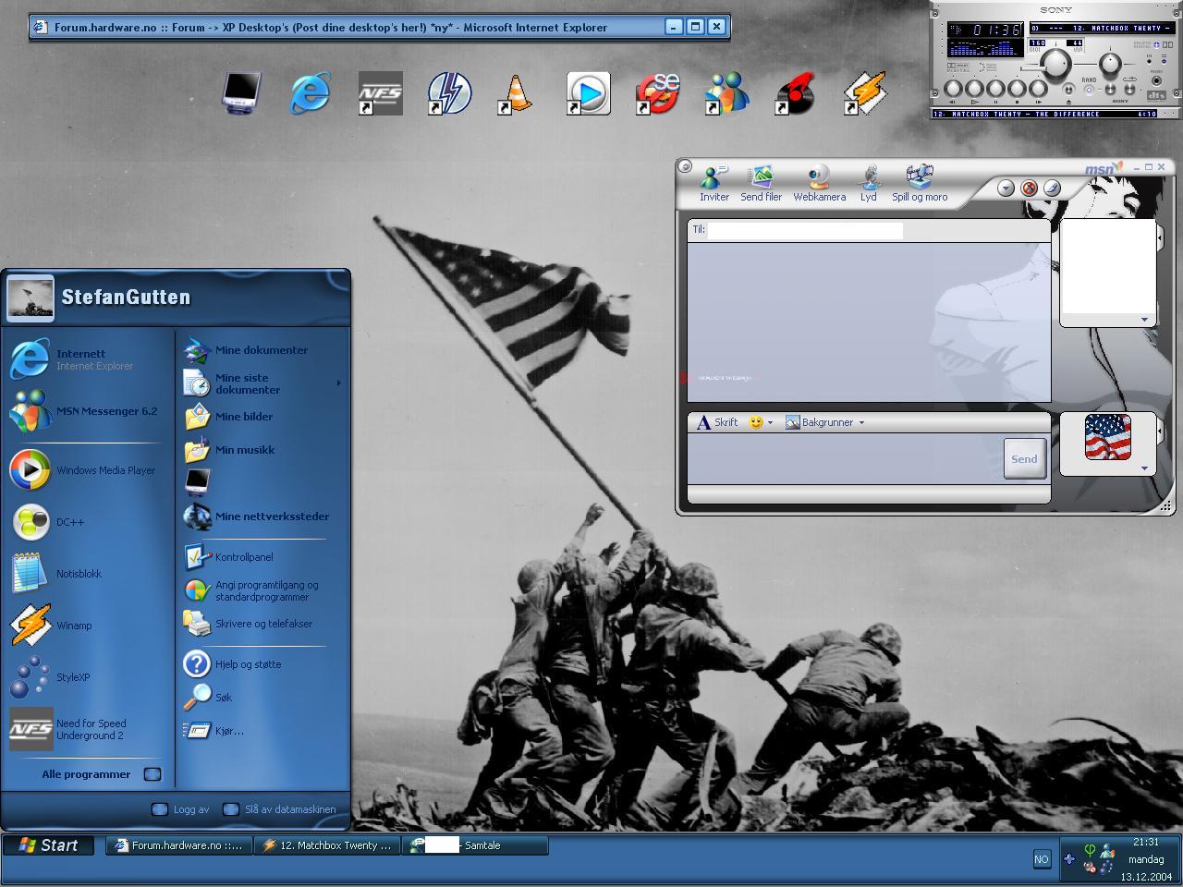The height and width of the screenshot is (887, 1183).
Task: Click the StyleXP bubbles tray icon
Action: tap(1106, 868)
